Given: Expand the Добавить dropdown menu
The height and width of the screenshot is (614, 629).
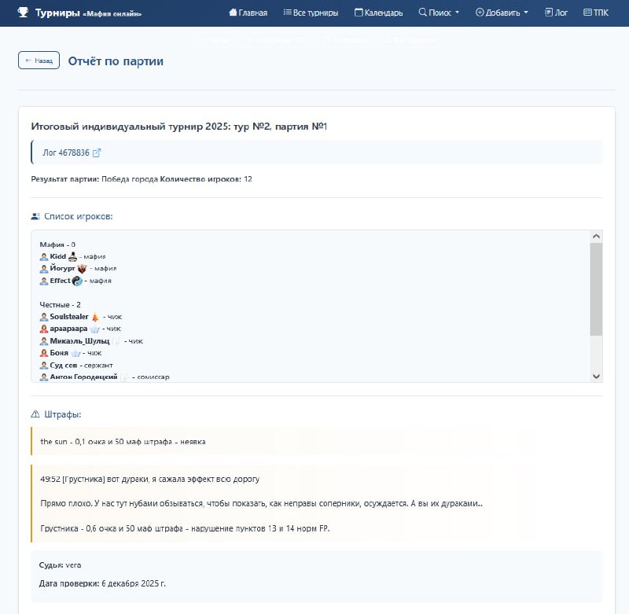Looking at the screenshot, I should pyautogui.click(x=502, y=13).
